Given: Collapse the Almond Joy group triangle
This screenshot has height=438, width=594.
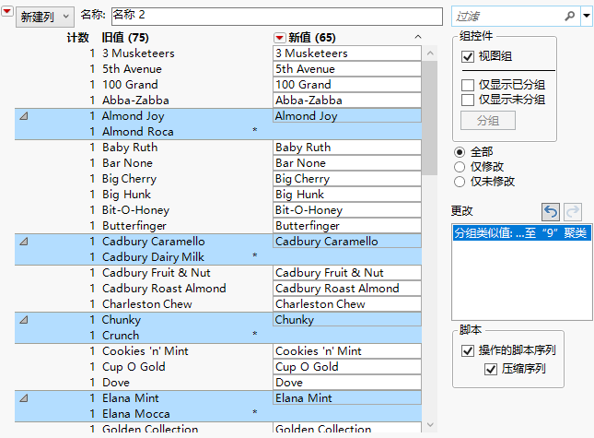Looking at the screenshot, I should (24, 116).
